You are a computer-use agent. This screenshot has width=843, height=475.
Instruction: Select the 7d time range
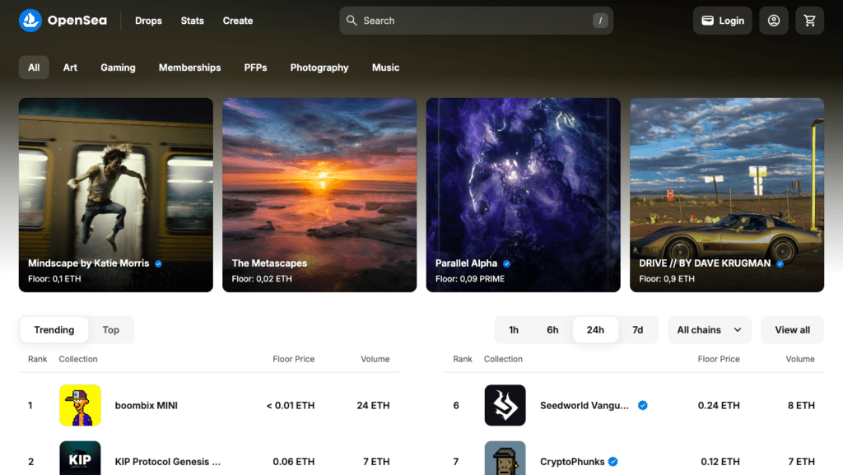coord(637,330)
